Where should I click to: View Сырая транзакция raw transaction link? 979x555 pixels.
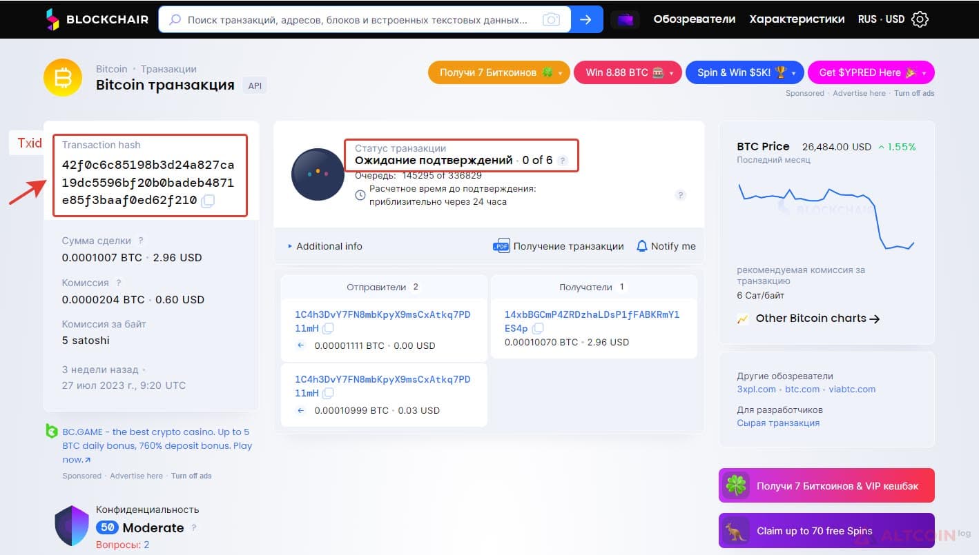click(778, 423)
